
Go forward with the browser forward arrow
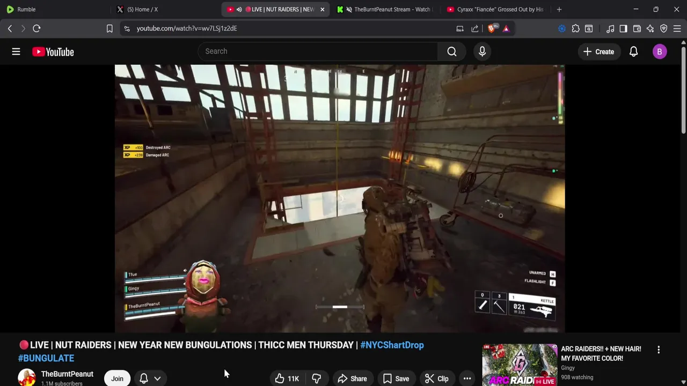(x=23, y=28)
